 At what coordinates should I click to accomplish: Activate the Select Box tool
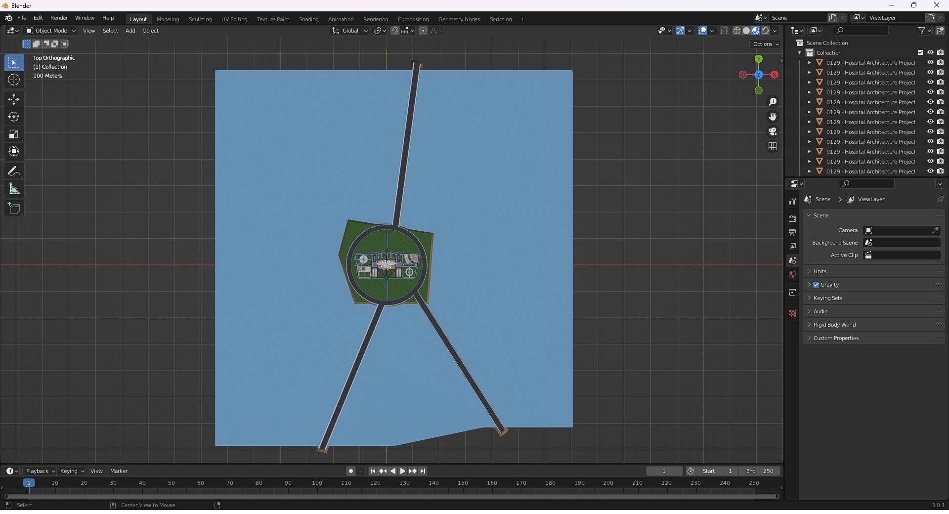[x=14, y=63]
